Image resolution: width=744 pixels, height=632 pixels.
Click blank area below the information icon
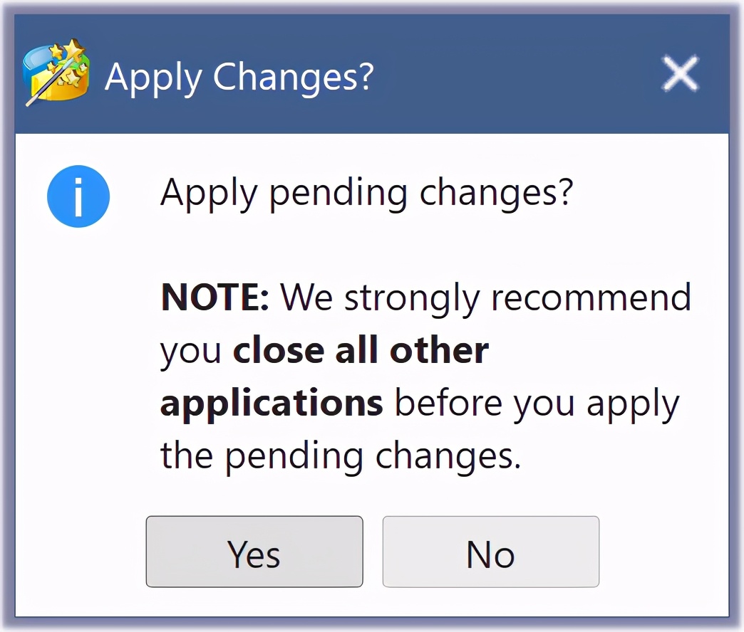tap(78, 342)
